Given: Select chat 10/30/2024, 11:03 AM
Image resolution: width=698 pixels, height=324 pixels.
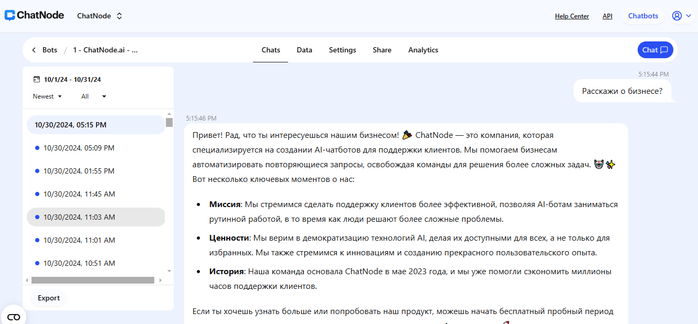Looking at the screenshot, I should pyautogui.click(x=96, y=217).
